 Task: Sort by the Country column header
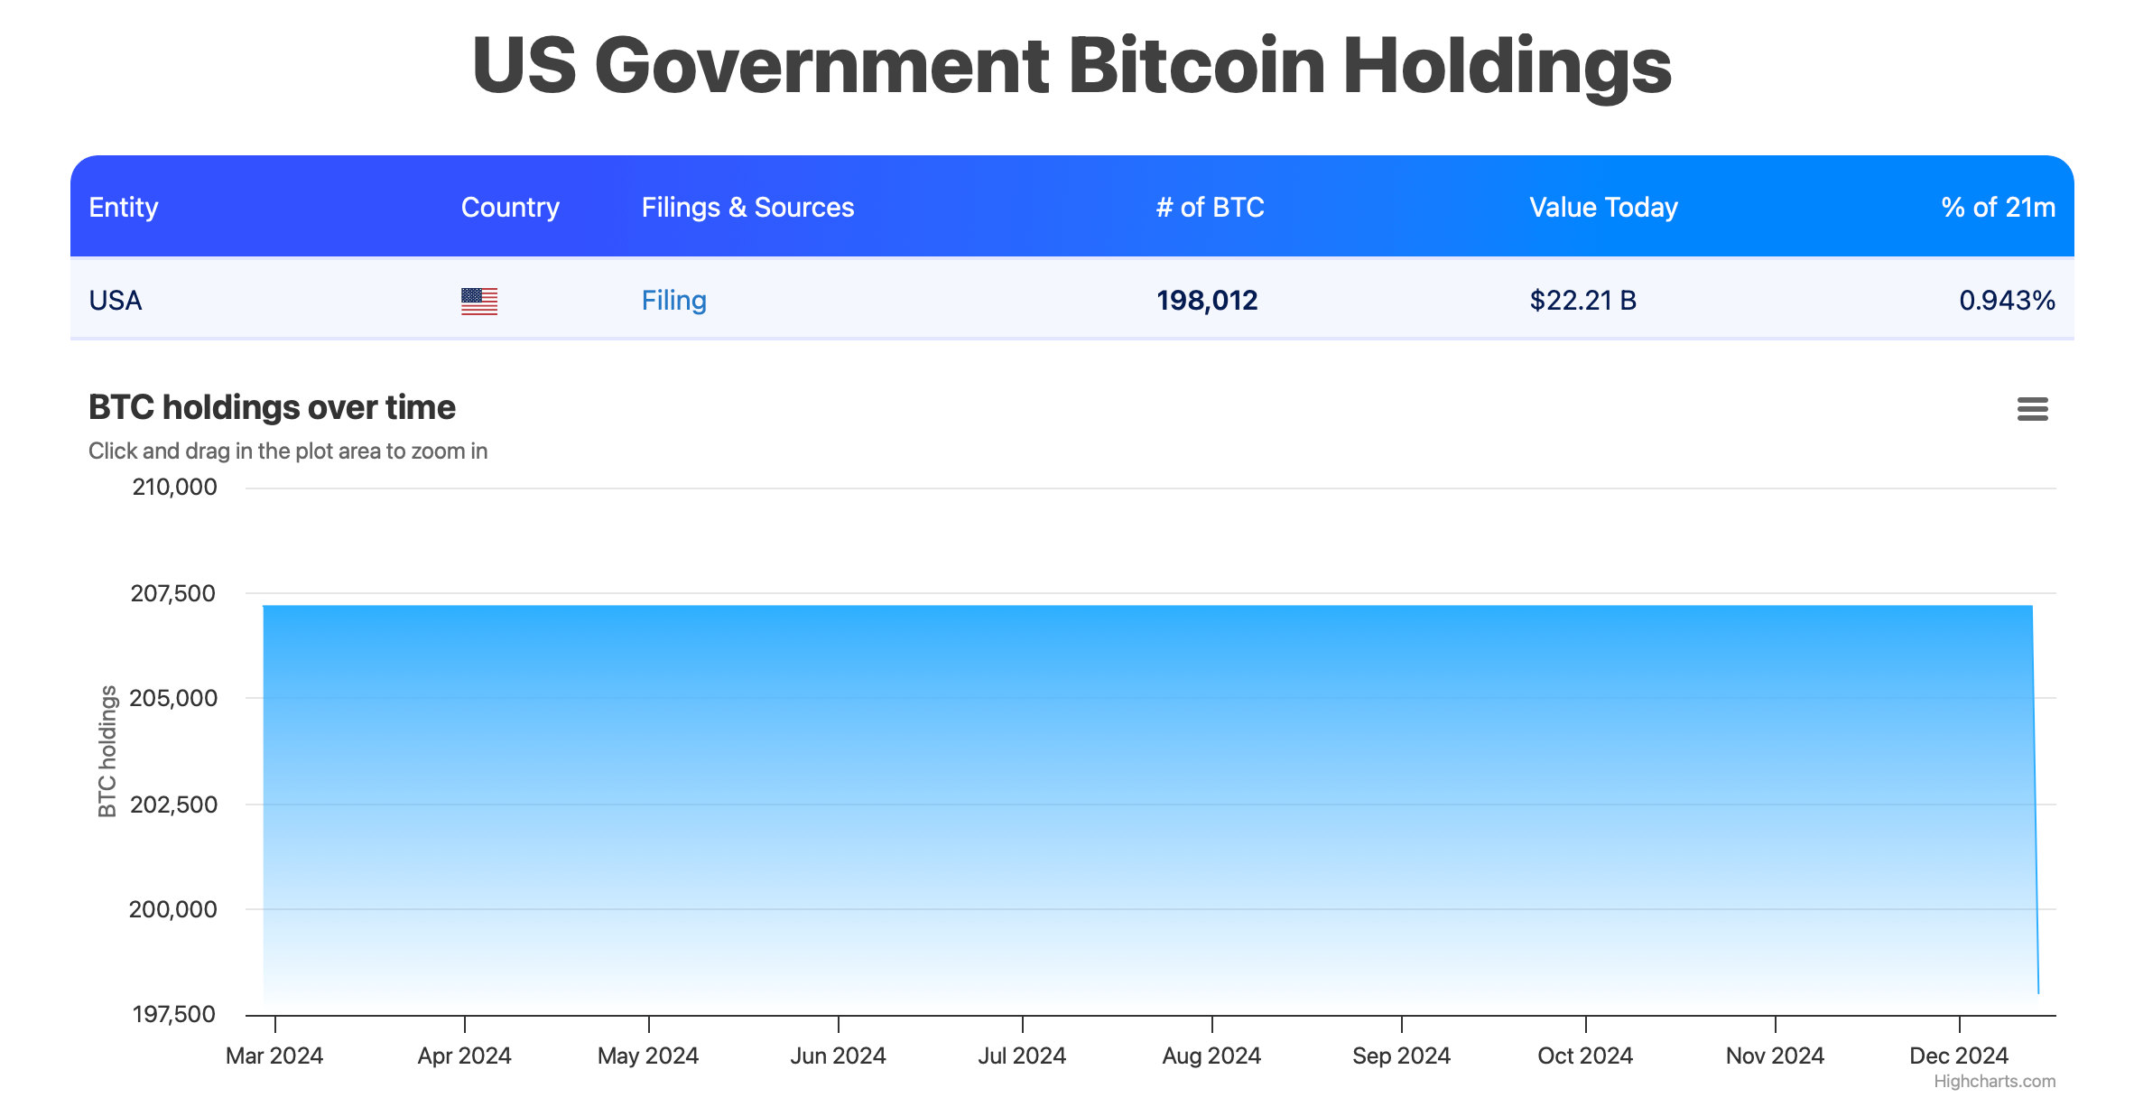point(510,208)
